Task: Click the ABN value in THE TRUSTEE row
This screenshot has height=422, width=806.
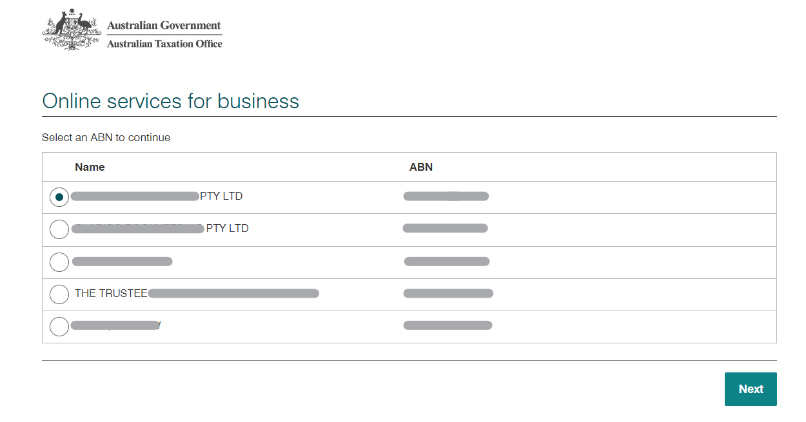Action: coord(447,293)
